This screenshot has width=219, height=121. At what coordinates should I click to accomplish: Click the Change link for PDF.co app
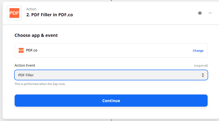[x=198, y=51]
